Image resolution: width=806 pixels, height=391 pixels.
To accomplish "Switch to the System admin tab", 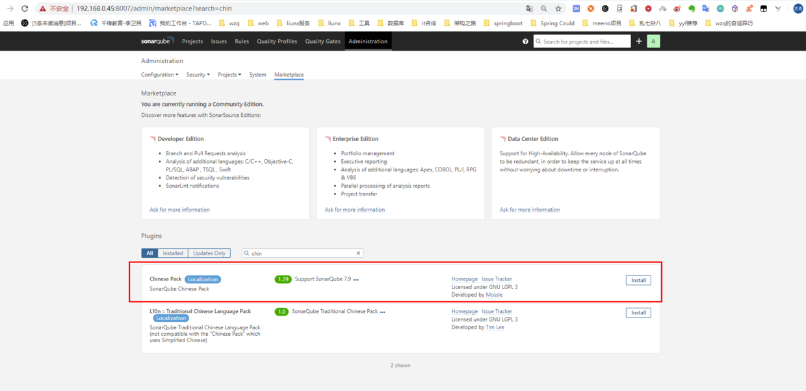I will pyautogui.click(x=257, y=75).
